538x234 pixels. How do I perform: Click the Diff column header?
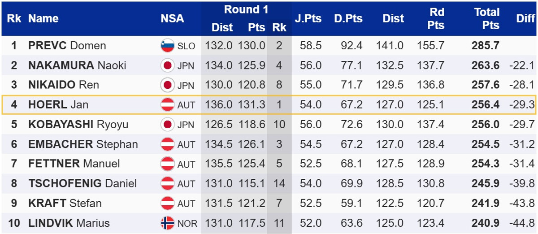click(x=525, y=18)
